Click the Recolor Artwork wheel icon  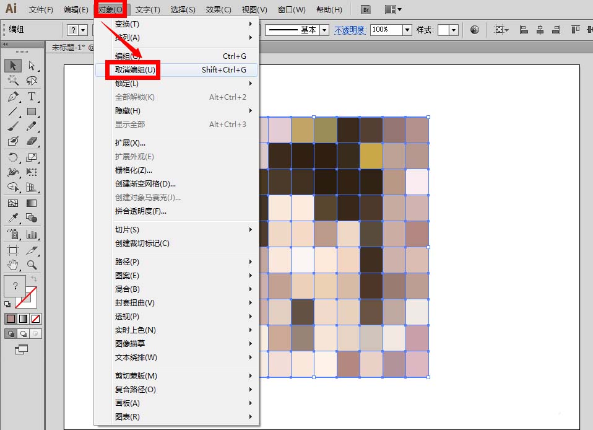tap(475, 30)
